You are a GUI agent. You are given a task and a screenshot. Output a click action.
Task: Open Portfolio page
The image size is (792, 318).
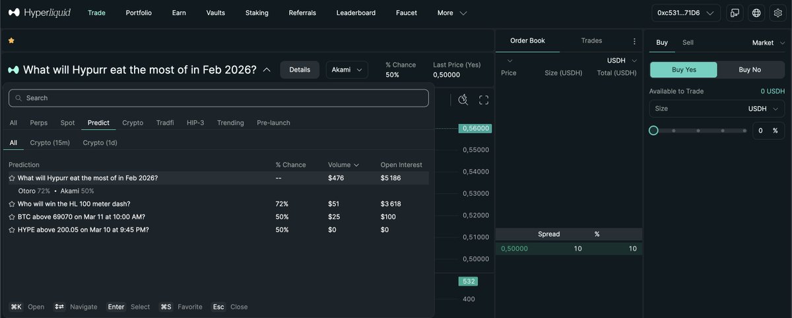(x=139, y=13)
